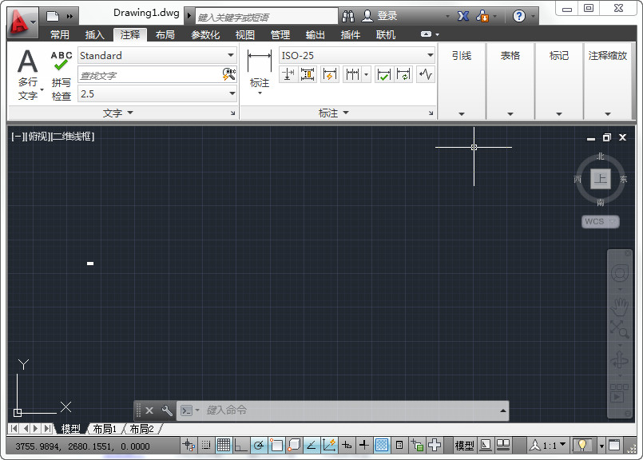Viewport: 643px width, 460px height.
Task: Select the Pan hand tool in navigation bar
Action: pyautogui.click(x=620, y=304)
